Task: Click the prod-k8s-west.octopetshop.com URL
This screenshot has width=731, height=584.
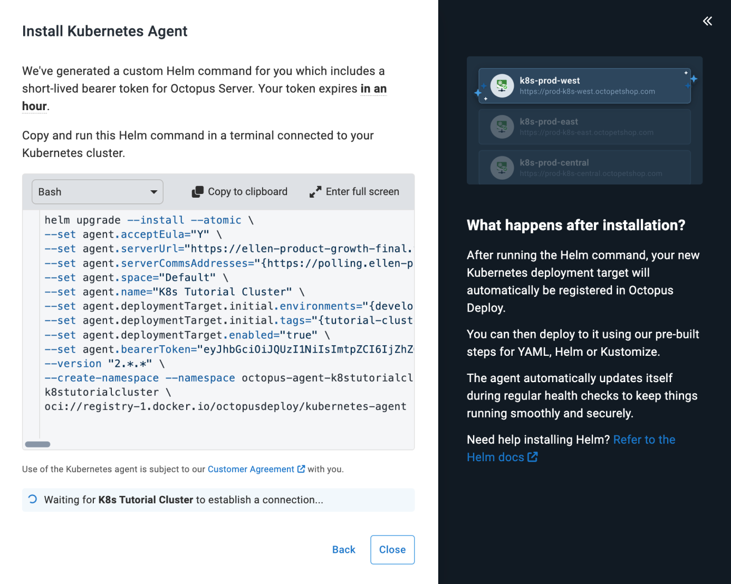Action: pos(587,91)
